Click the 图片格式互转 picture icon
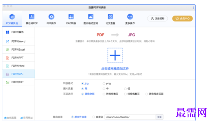 tap(91, 17)
